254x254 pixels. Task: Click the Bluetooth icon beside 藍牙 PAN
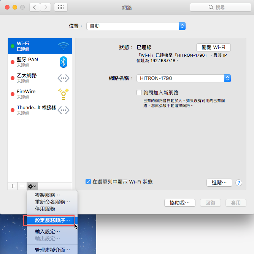coord(63,62)
